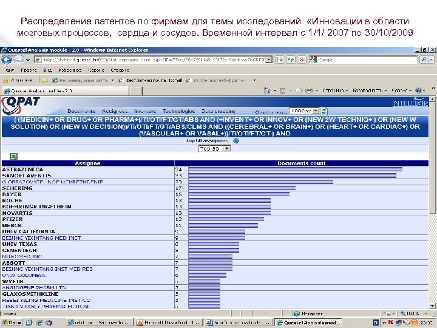Screen dimensions: 437x328
Task: Open the Documents section in QPAT
Action: click(81, 111)
